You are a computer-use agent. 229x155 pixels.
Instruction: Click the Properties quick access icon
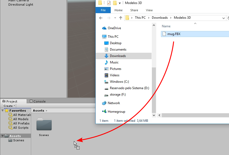109,3
